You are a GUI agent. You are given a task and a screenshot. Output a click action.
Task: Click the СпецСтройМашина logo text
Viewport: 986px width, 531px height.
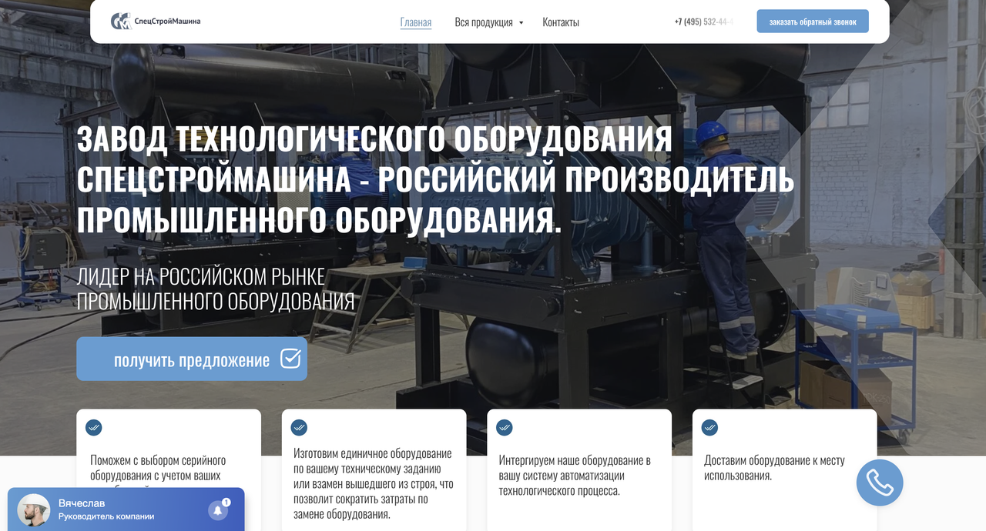point(167,22)
